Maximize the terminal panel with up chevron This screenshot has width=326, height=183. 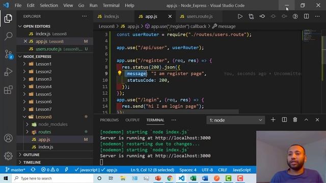[x=306, y=120]
